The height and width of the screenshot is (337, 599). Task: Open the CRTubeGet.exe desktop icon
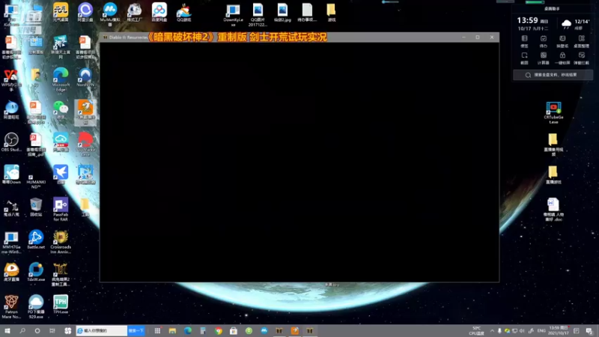tap(553, 113)
